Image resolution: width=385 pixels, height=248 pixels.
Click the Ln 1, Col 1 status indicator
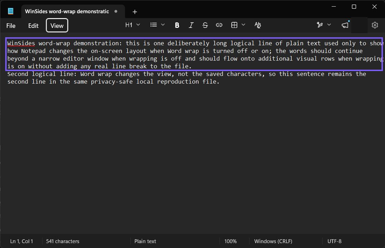22,241
